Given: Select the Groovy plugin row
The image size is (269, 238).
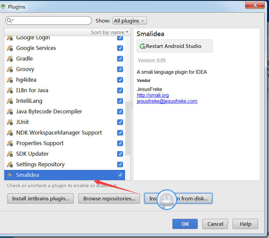Looking at the screenshot, I should (x=65, y=69).
